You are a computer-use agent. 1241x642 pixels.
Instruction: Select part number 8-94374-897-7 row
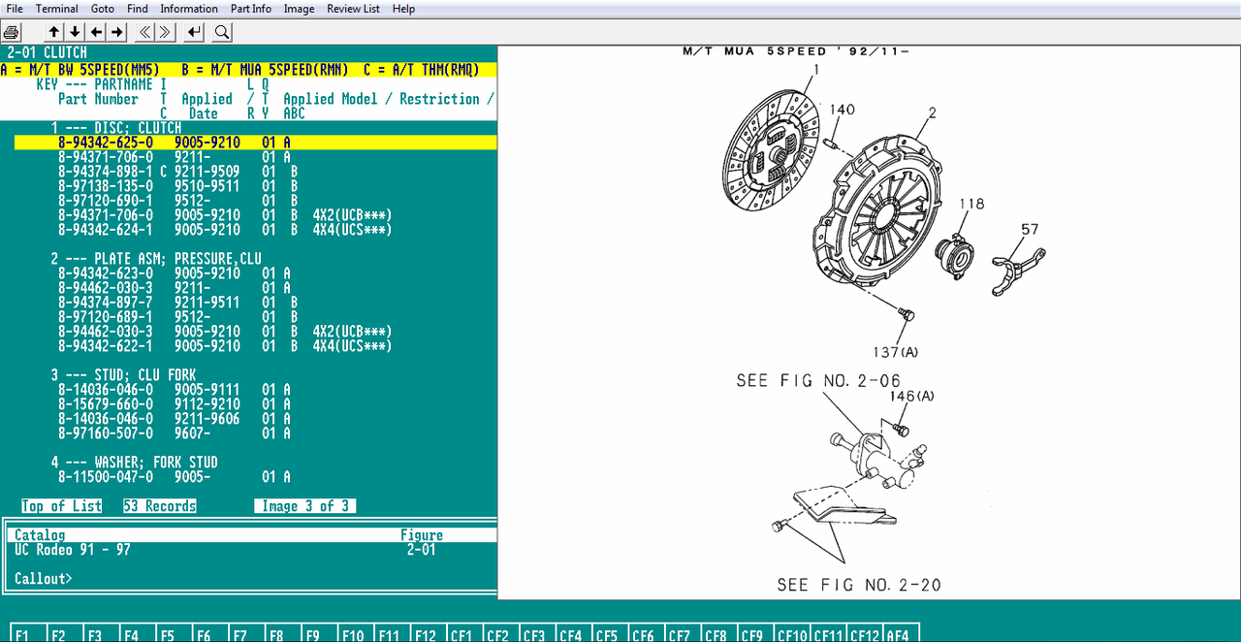[178, 303]
